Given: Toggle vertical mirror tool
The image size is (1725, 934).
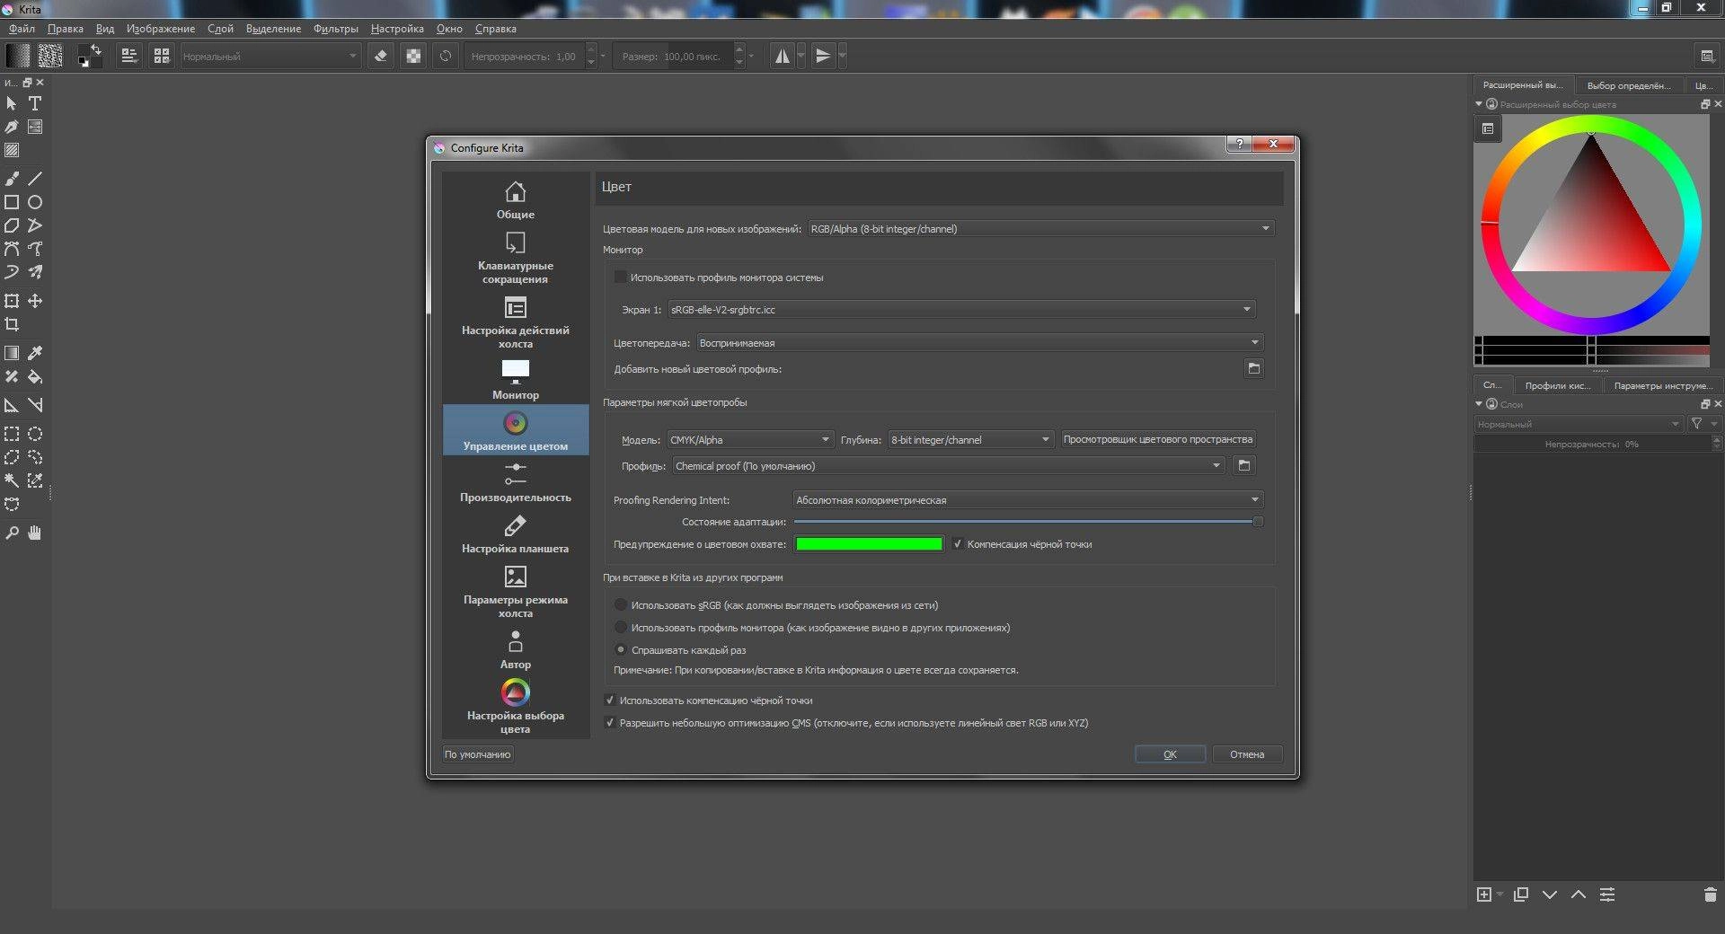Looking at the screenshot, I should tap(823, 56).
